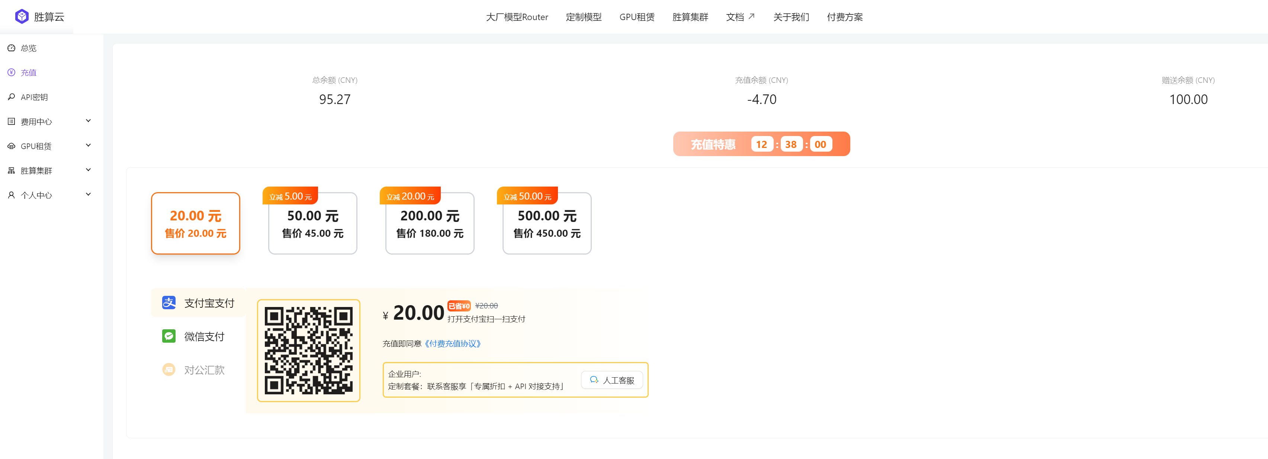Viewport: 1268px width, 459px height.
Task: Click the 费用中心 list icon
Action: click(11, 122)
